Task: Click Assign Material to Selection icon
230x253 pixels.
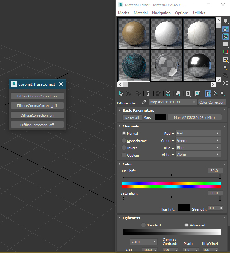Action: pyautogui.click(x=138, y=94)
